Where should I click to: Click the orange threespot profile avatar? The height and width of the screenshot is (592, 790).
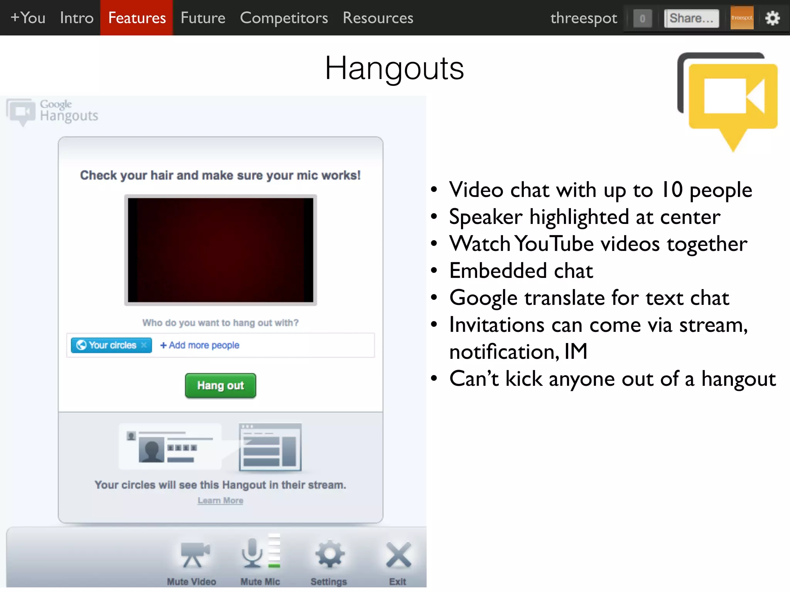742,18
